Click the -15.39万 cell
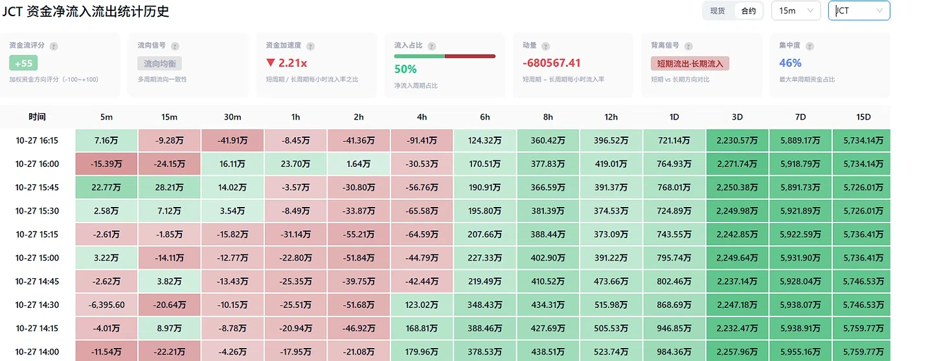This screenshot has height=361, width=928. [x=106, y=164]
